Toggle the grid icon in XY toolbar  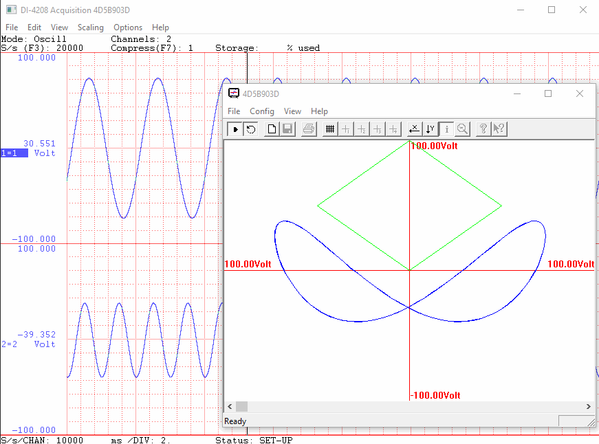tap(330, 129)
